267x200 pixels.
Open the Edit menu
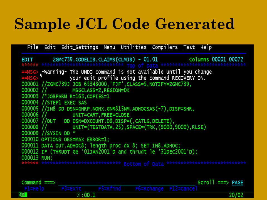tap(50, 47)
